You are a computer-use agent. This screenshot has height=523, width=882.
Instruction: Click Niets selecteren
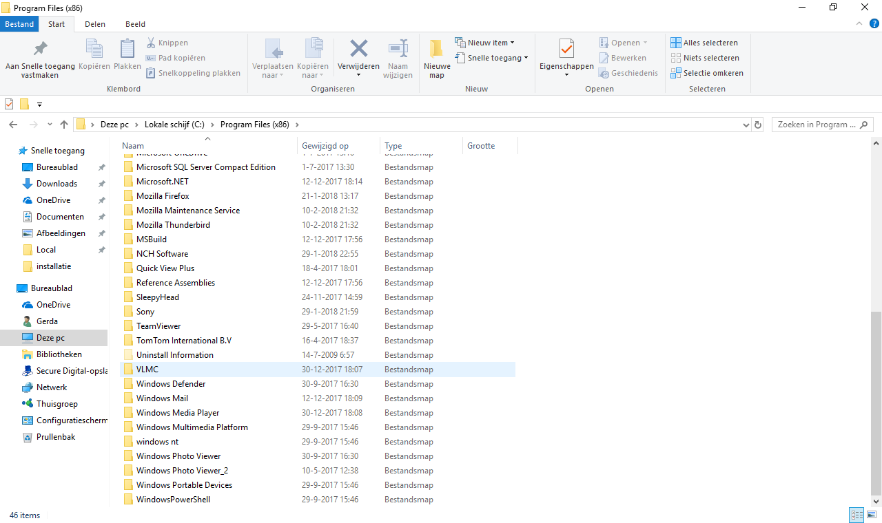click(x=704, y=58)
